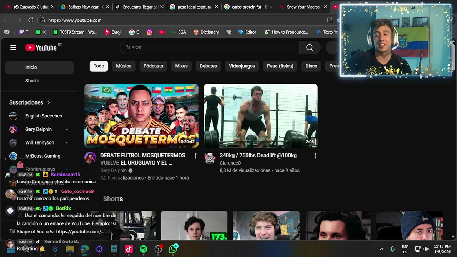Switch to the Salinas New year tab
The image size is (457, 257).
[x=86, y=7]
